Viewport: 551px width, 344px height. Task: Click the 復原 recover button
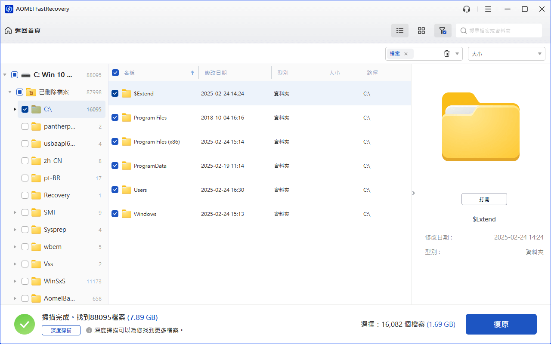[x=501, y=324]
